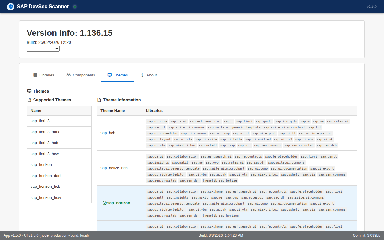The width and height of the screenshot is (384, 240).
Task: Click the document icon beside Supported Themes
Action: click(29, 100)
